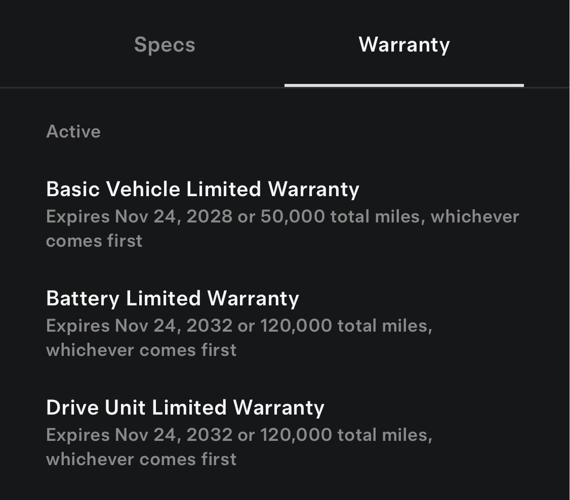
Task: Click the white underline beneath the Warranty tab
Action: (x=404, y=85)
